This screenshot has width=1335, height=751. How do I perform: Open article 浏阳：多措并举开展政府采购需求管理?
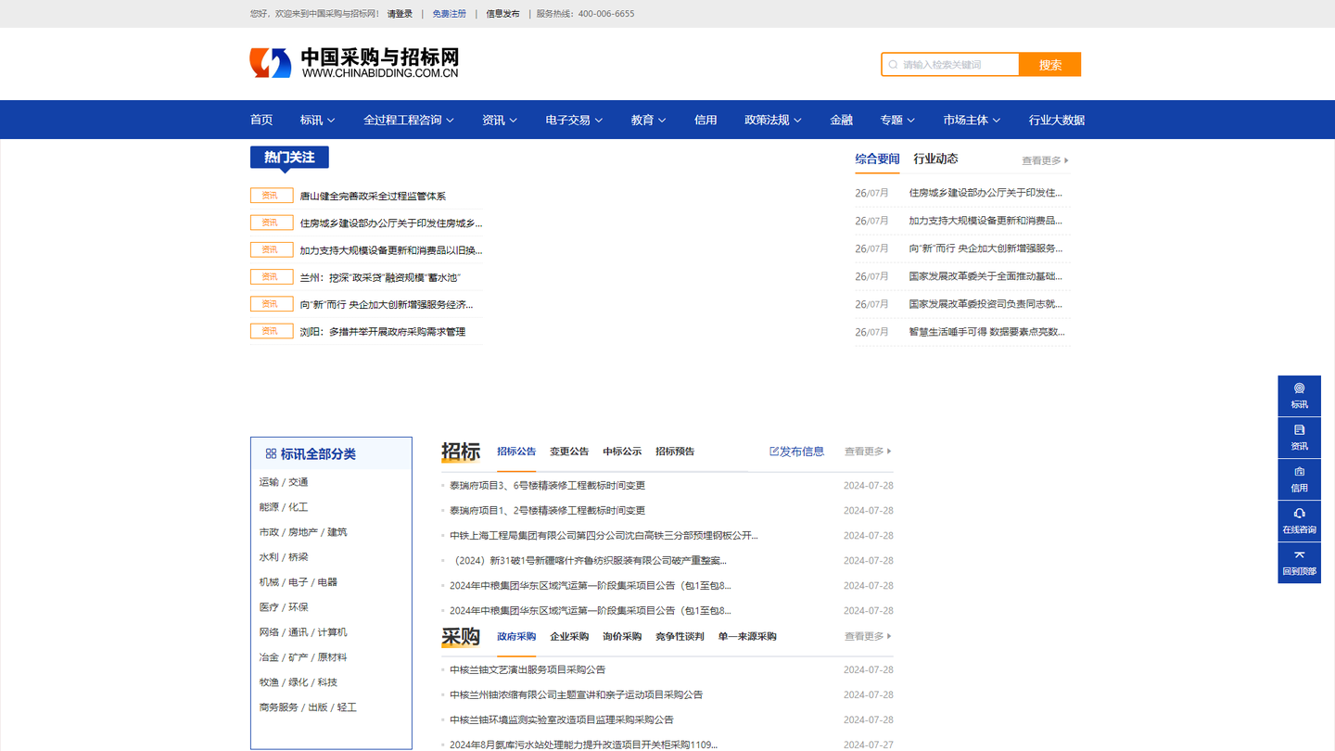pyautogui.click(x=383, y=332)
